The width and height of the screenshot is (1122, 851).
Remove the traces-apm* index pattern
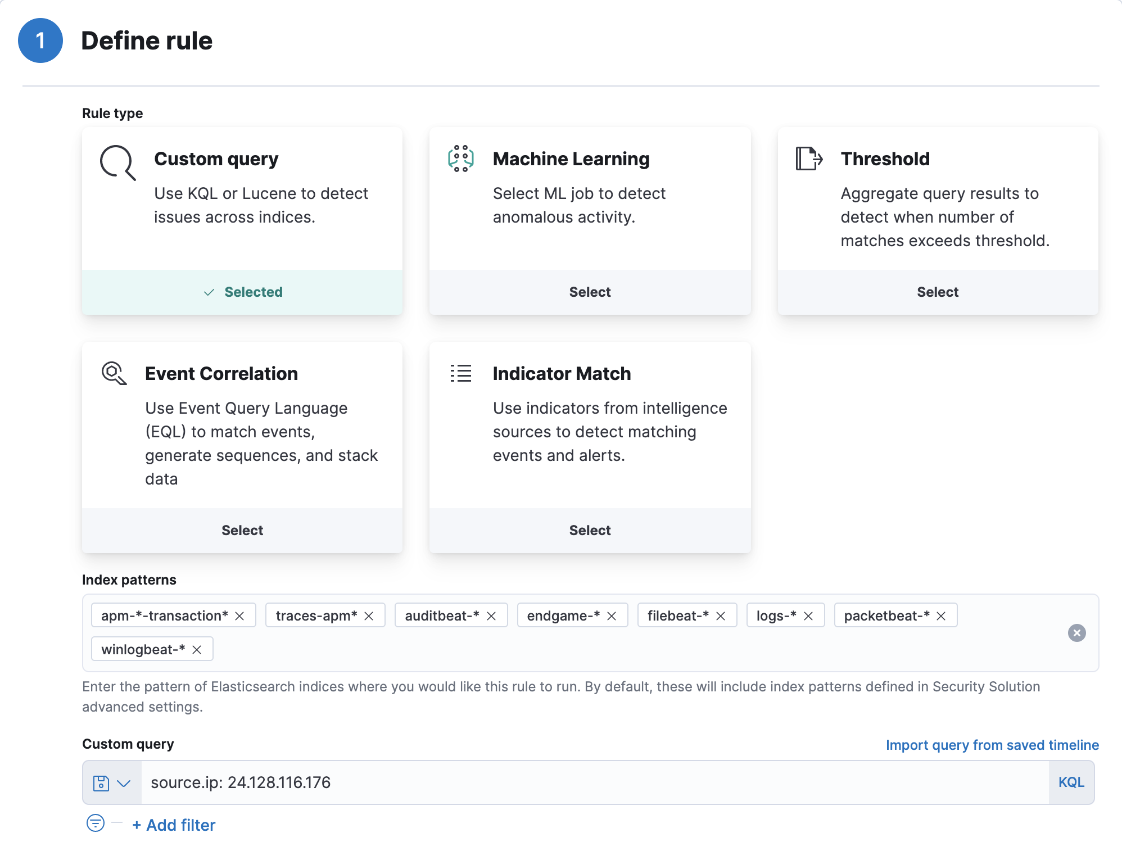[x=369, y=616]
